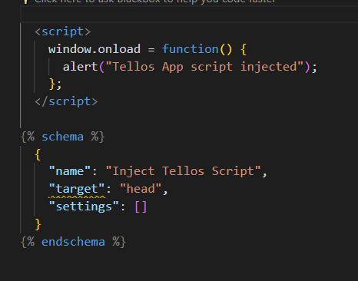
Task: Click the "Inject Tellos Script" value
Action: 183,171
